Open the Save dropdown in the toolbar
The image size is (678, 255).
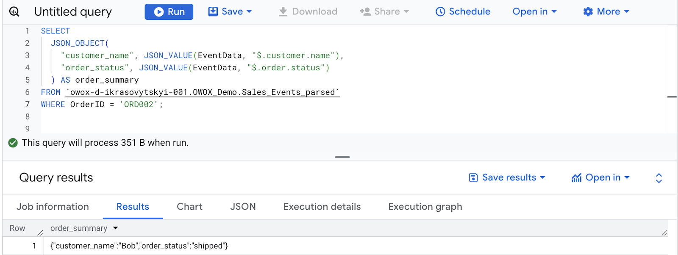230,11
